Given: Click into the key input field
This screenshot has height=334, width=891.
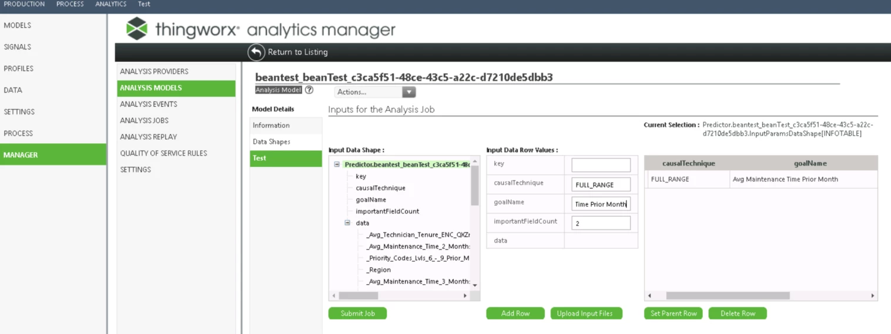Looking at the screenshot, I should (601, 165).
